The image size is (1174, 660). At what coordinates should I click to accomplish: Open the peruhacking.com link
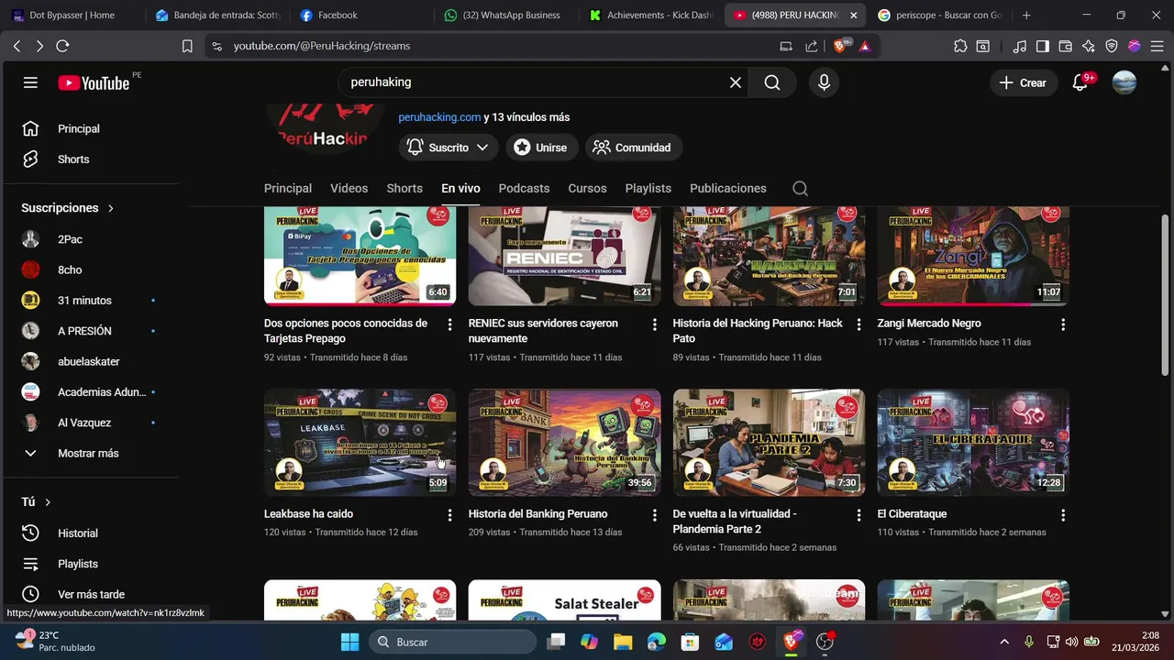point(439,117)
